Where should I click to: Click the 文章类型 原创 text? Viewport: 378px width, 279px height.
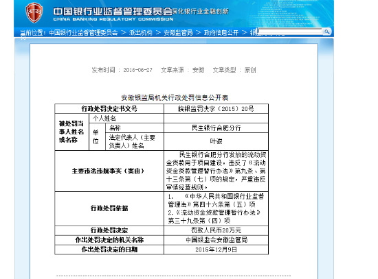pos(234,70)
